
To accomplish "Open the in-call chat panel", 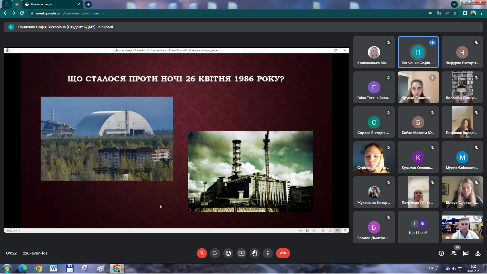I will 466,253.
